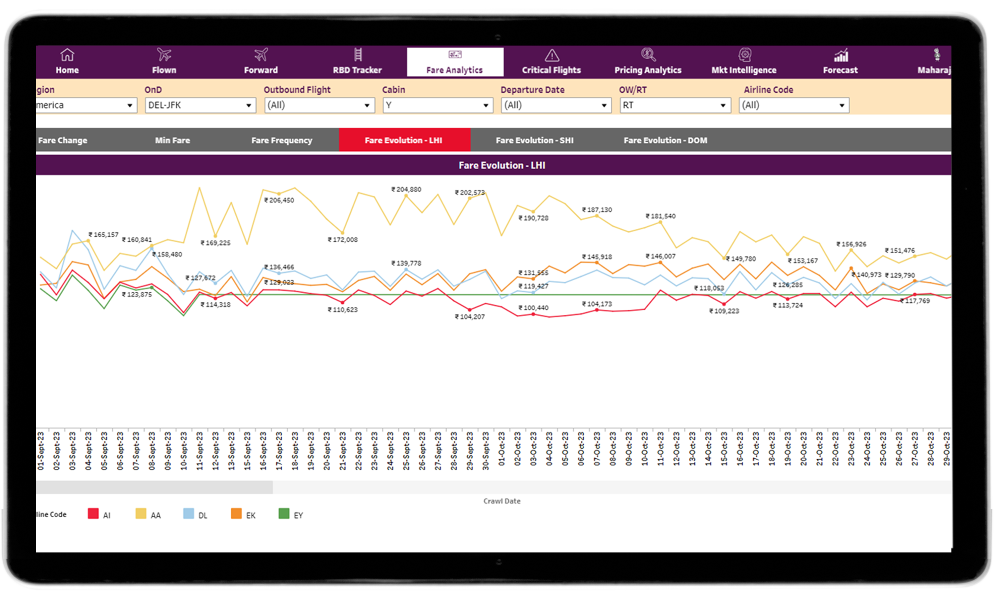Click the Fare Analytics ticket icon

click(x=455, y=54)
